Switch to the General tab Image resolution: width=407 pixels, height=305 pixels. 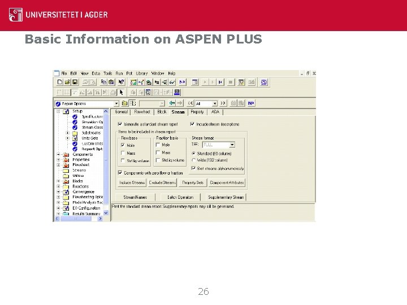click(121, 112)
